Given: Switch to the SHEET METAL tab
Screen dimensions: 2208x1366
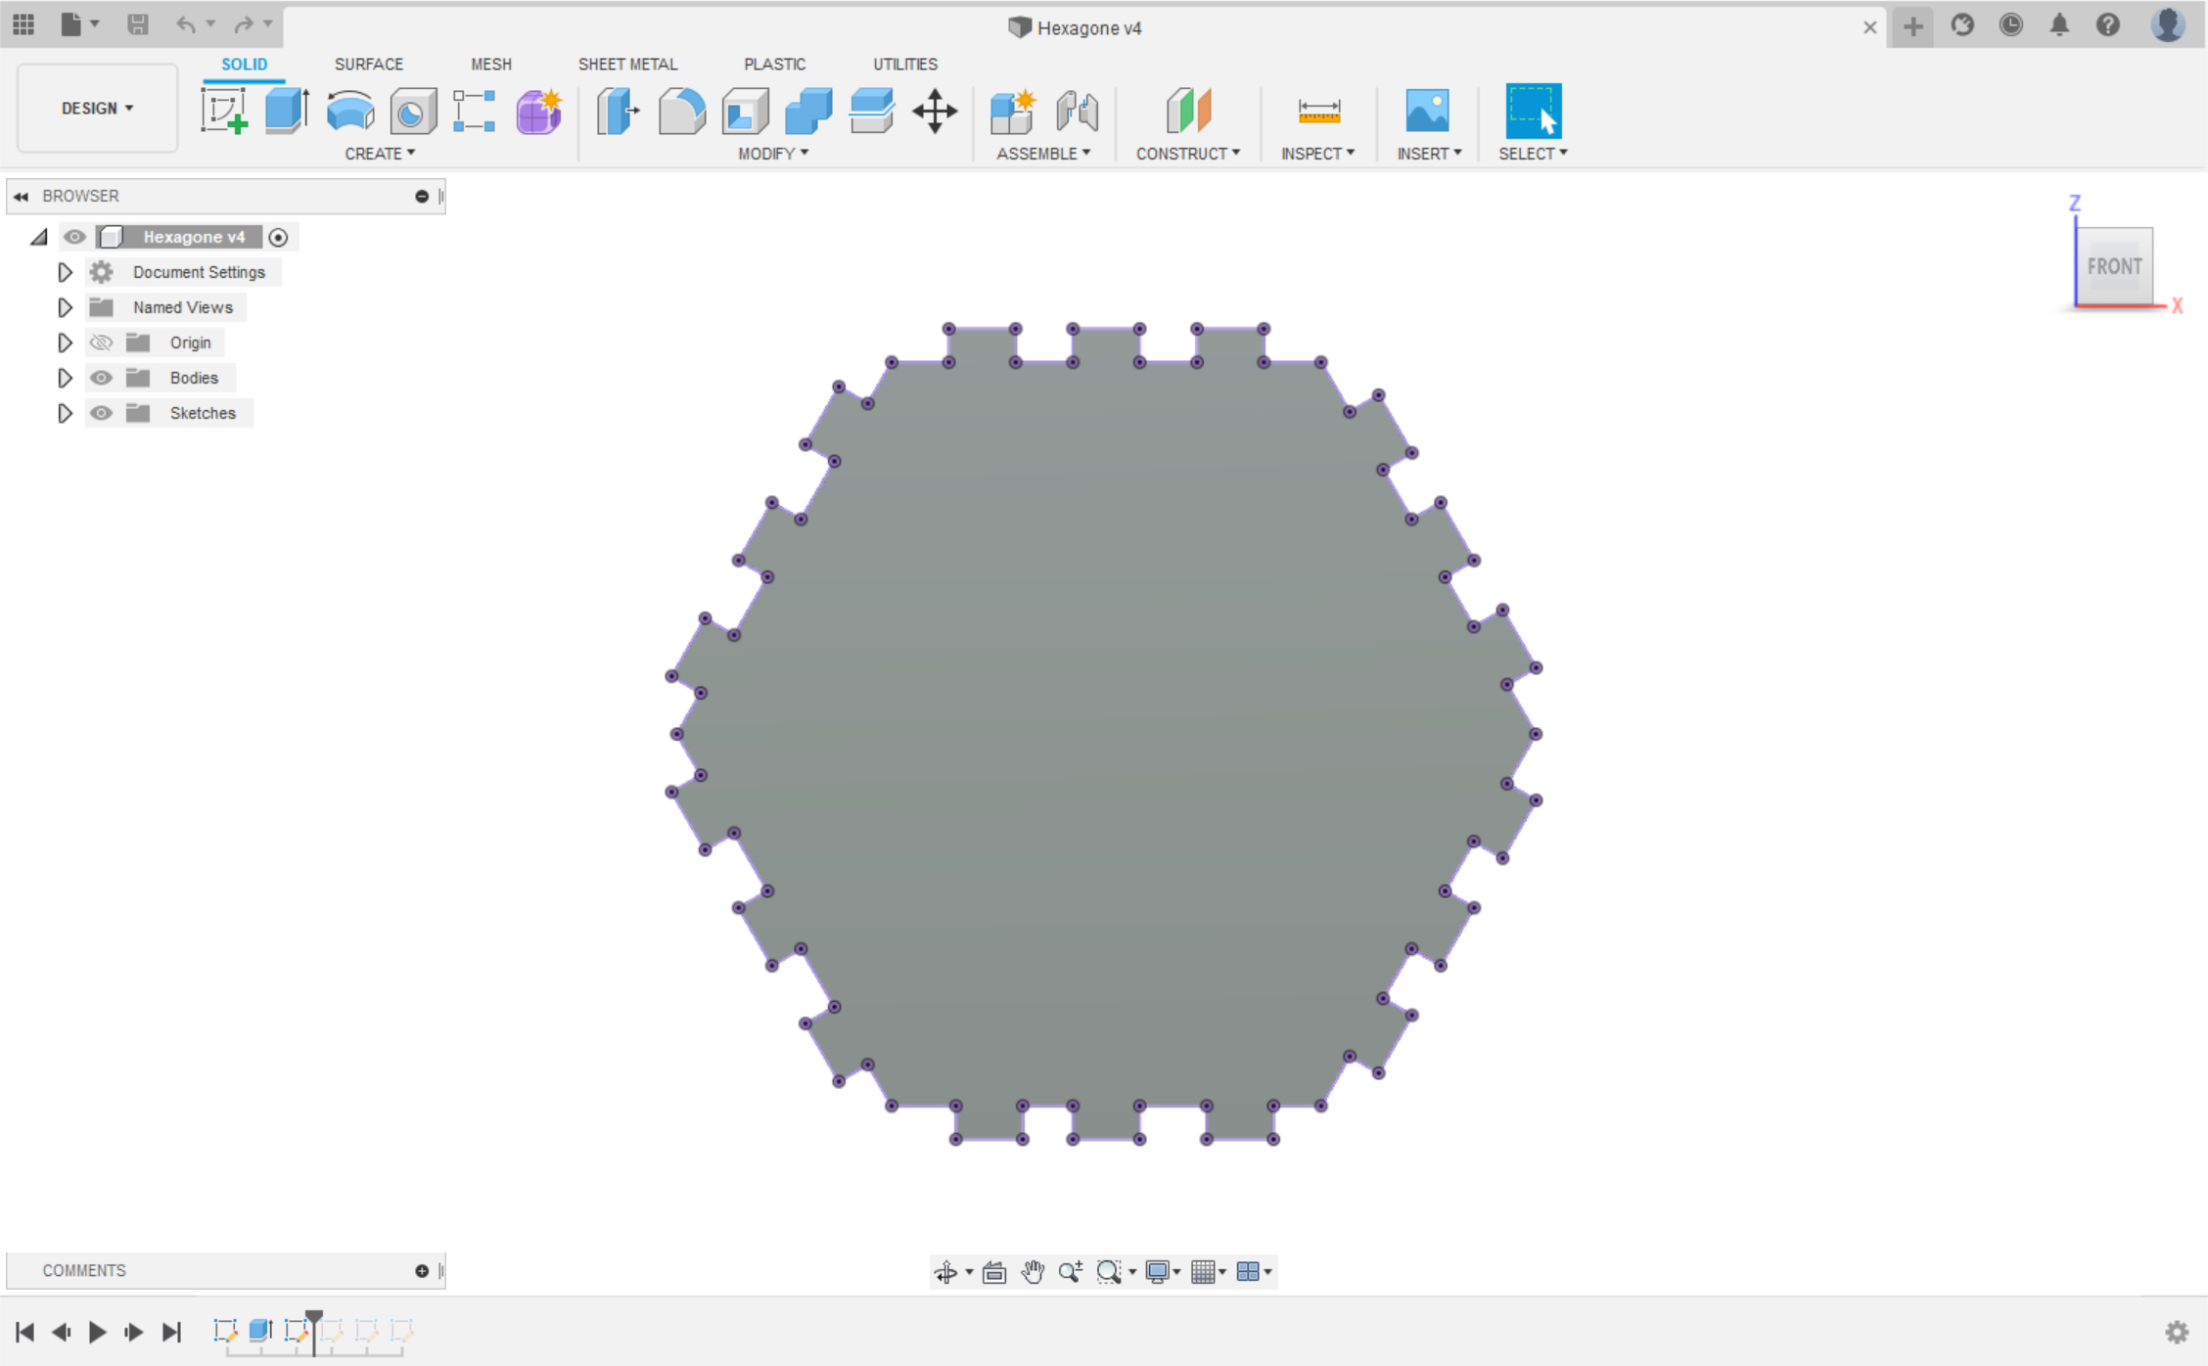Looking at the screenshot, I should [627, 64].
